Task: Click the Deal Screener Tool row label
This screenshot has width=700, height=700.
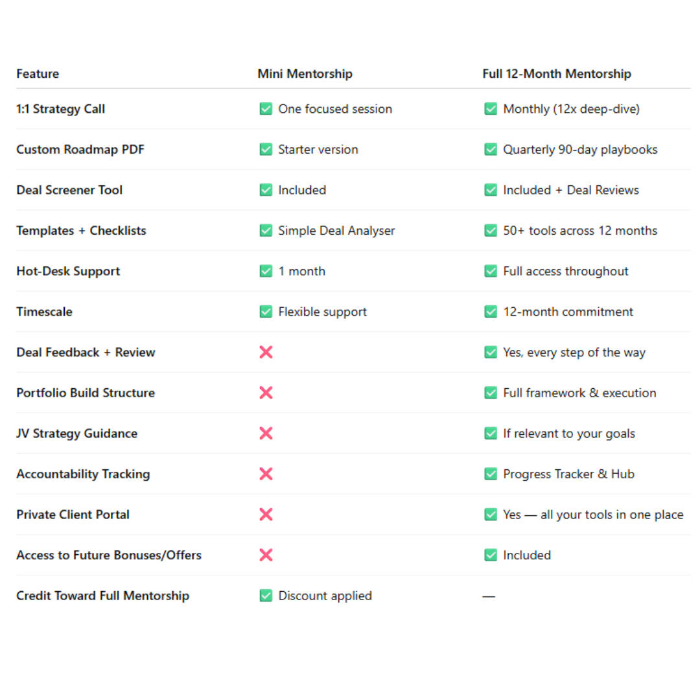Action: click(x=69, y=190)
